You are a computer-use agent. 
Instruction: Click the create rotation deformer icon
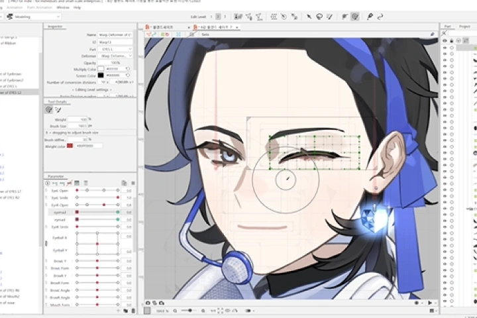tap(284, 17)
